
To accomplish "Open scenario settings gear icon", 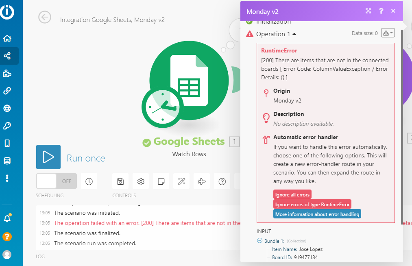I will (x=141, y=181).
